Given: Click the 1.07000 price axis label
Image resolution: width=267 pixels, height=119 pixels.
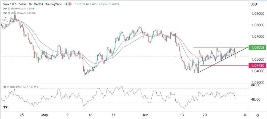Looking at the screenshot, I should tap(258, 36).
